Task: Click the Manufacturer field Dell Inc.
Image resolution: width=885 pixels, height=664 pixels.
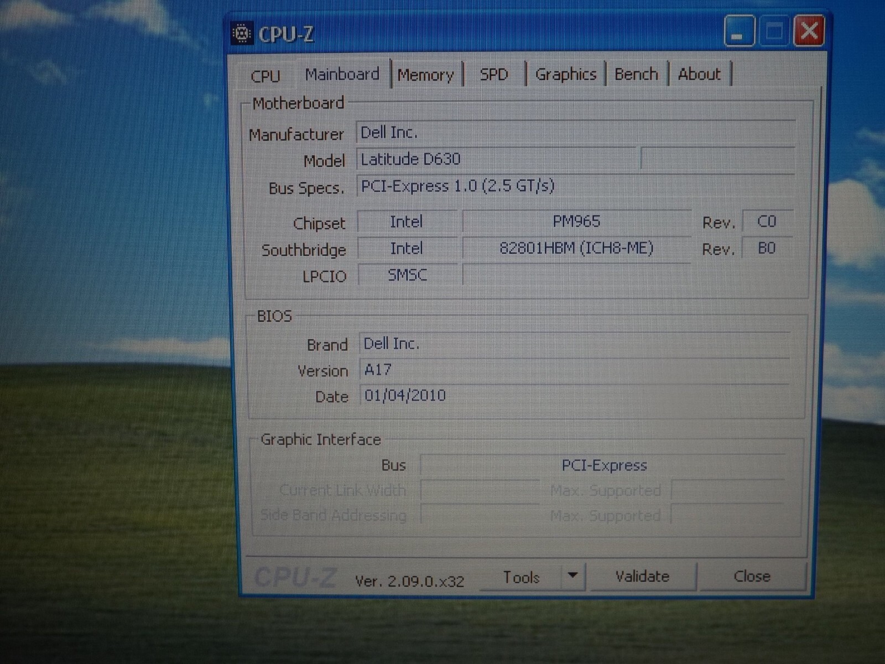Action: coord(575,132)
